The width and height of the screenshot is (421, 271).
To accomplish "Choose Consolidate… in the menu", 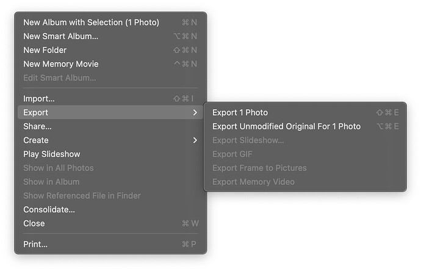I will 49,210.
